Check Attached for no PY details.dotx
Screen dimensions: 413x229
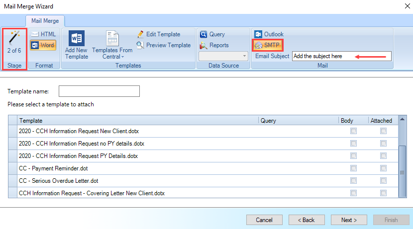tap(383, 143)
